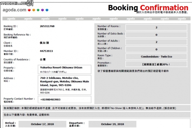Click the Member ID label
Image resolution: width=192 pixels, height=128 pixels.
[x=11, y=51]
